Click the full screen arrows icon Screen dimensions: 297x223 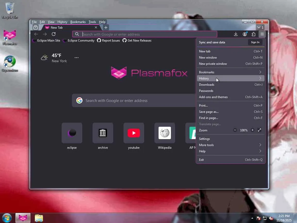[260, 130]
